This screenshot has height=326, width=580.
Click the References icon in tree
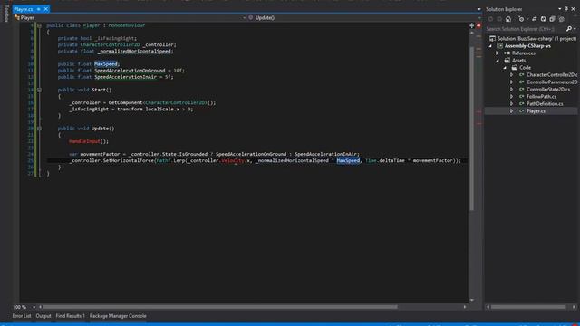(x=507, y=53)
